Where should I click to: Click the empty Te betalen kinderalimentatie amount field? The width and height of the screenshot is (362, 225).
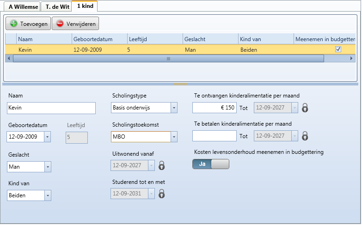click(214, 136)
